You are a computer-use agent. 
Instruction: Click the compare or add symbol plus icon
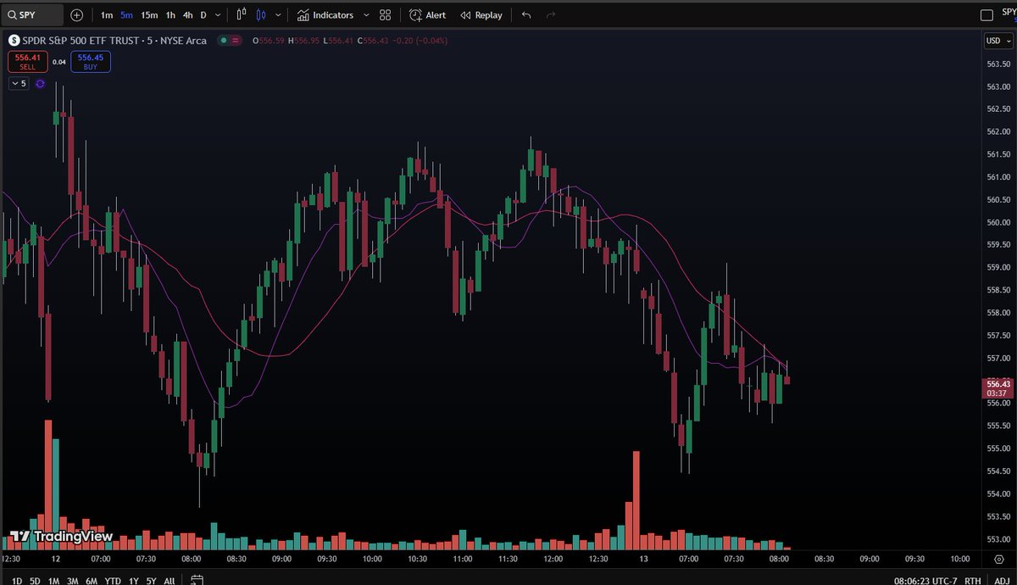[77, 15]
